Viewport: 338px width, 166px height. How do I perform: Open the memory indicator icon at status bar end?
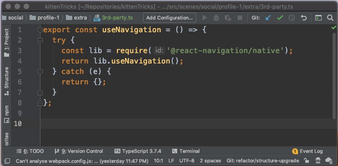[329, 161]
